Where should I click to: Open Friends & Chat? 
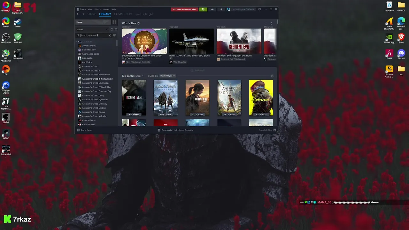click(267, 130)
